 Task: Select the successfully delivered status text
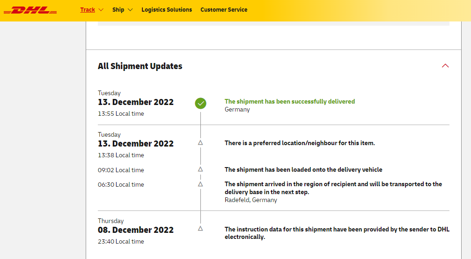290,101
